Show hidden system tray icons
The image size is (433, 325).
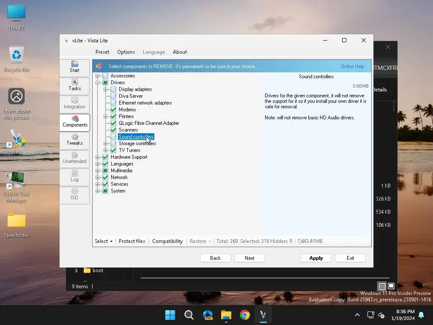[x=357, y=315]
